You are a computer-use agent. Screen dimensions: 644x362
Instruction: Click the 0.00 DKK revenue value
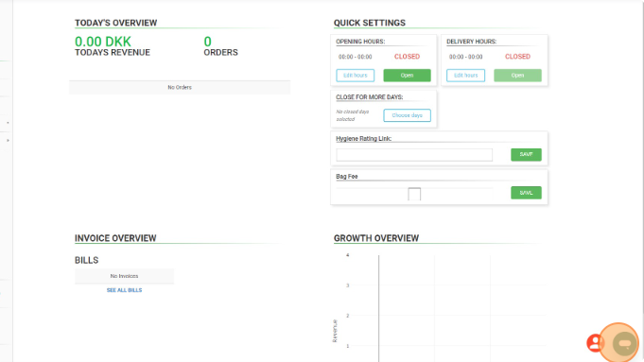[103, 42]
